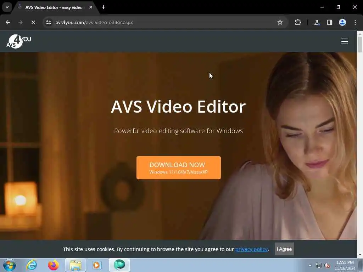The width and height of the screenshot is (363, 272).
Task: Click the page vertical scrollbar thumb
Action: click(x=360, y=44)
